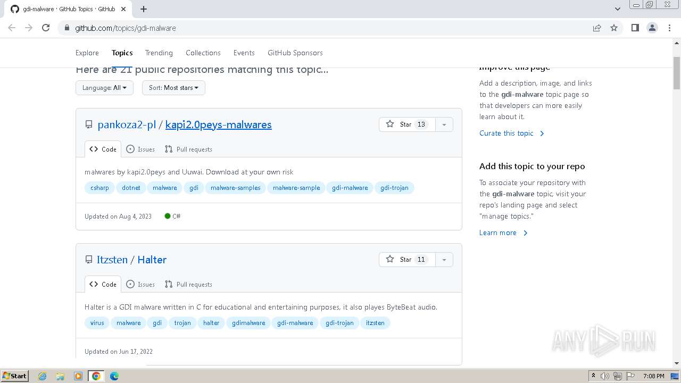Screen dimensions: 681x383
Task: Click the halter topic tag
Action: click(211, 323)
